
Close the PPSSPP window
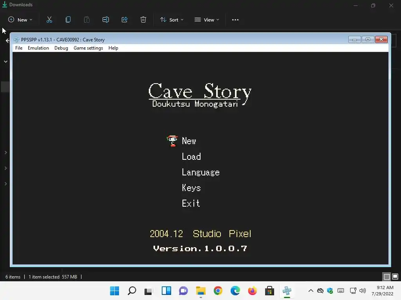point(381,39)
